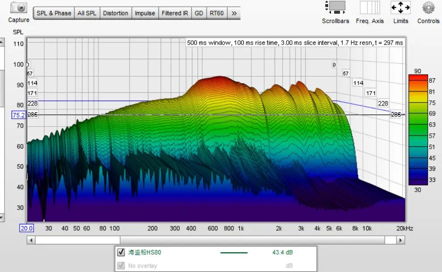Click the waterfall settings info text
The height and width of the screenshot is (272, 442).
coord(295,43)
